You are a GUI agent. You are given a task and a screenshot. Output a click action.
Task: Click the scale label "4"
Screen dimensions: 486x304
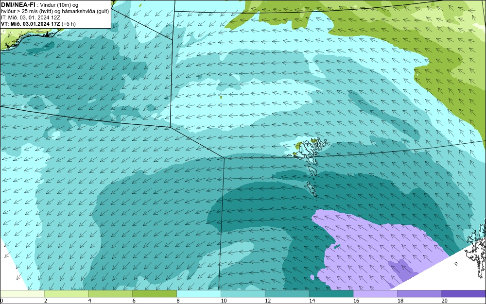pos(90,301)
